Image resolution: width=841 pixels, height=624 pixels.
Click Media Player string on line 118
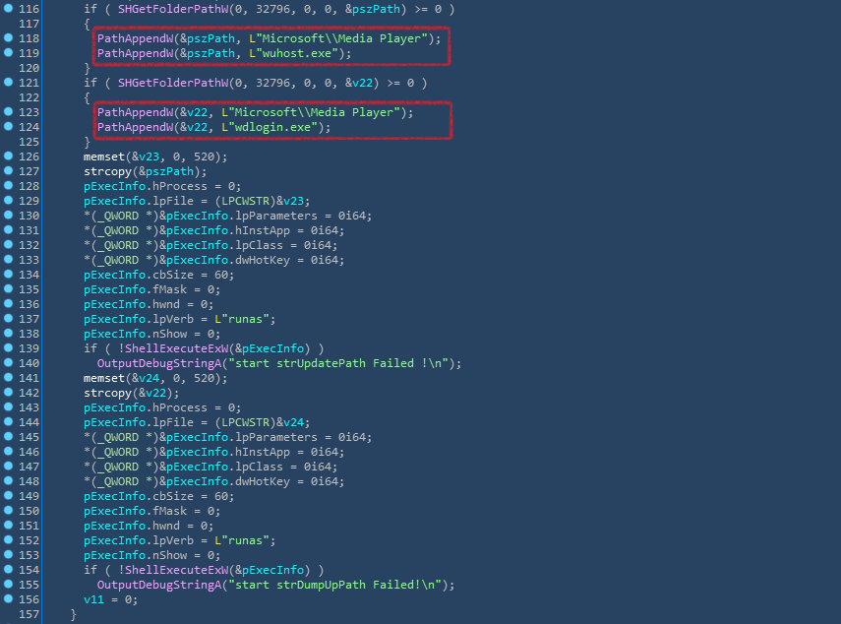[x=338, y=38]
